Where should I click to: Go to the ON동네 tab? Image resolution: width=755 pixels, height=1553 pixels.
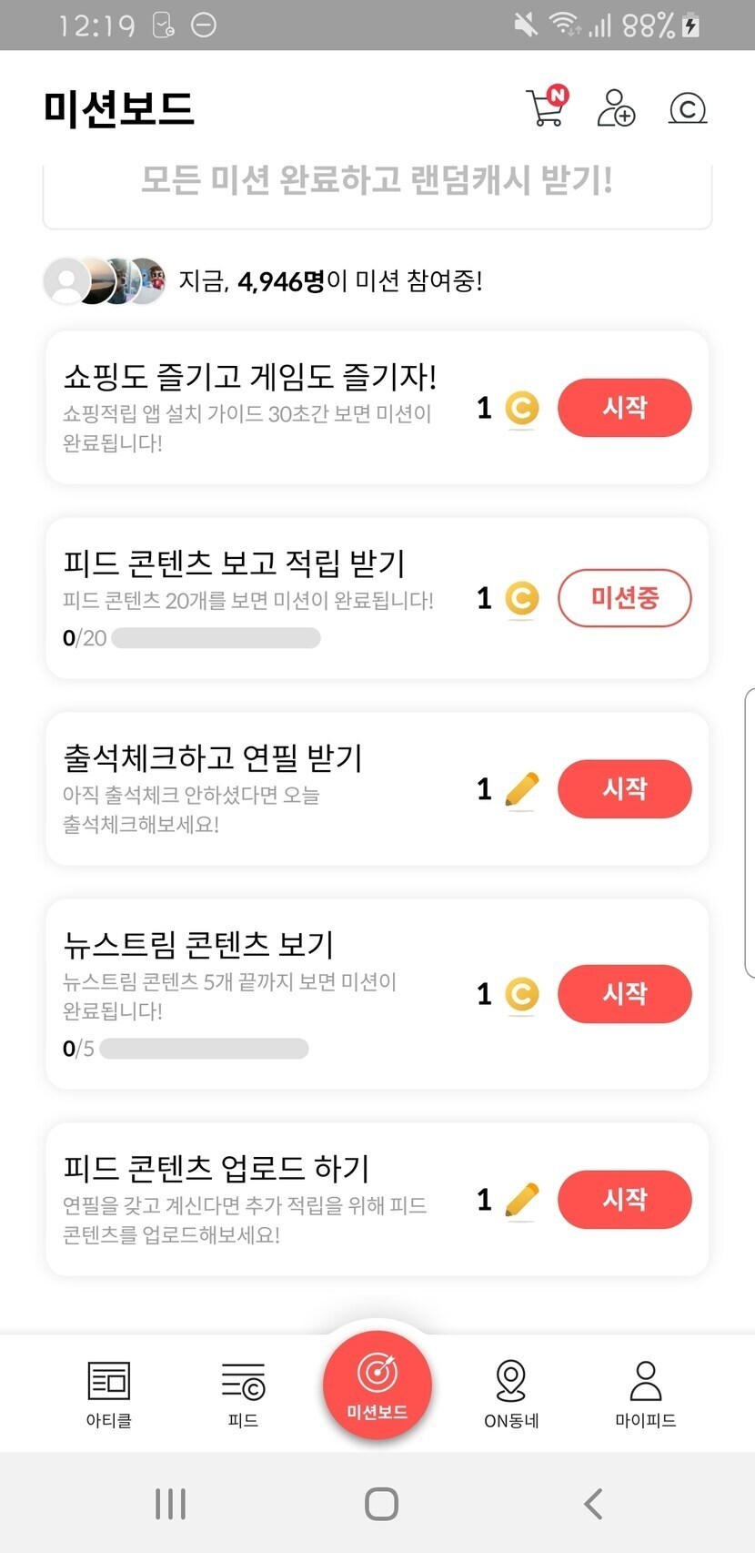[511, 1393]
